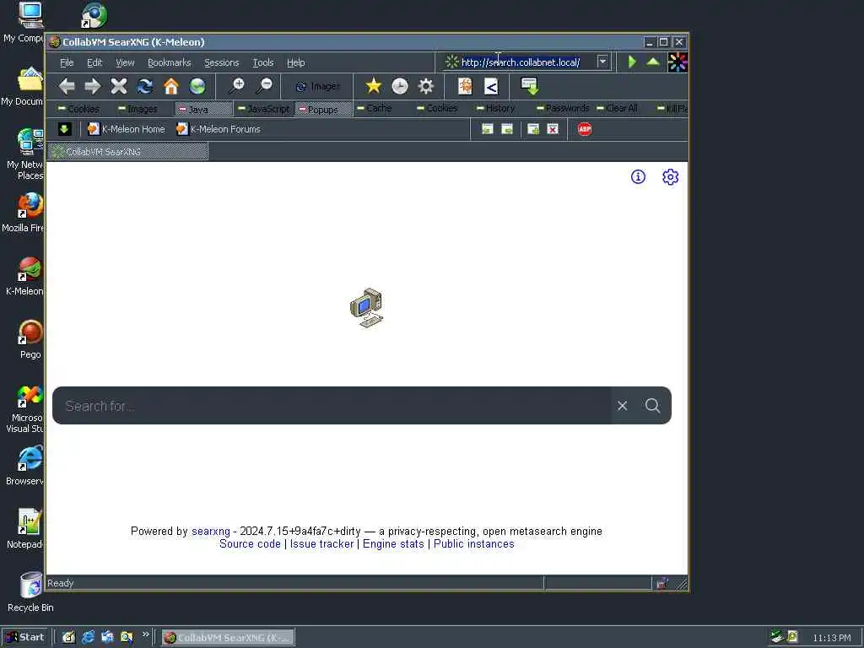Viewport: 864px width, 648px height.
Task: Go forward with the Forward arrow
Action: tap(93, 86)
